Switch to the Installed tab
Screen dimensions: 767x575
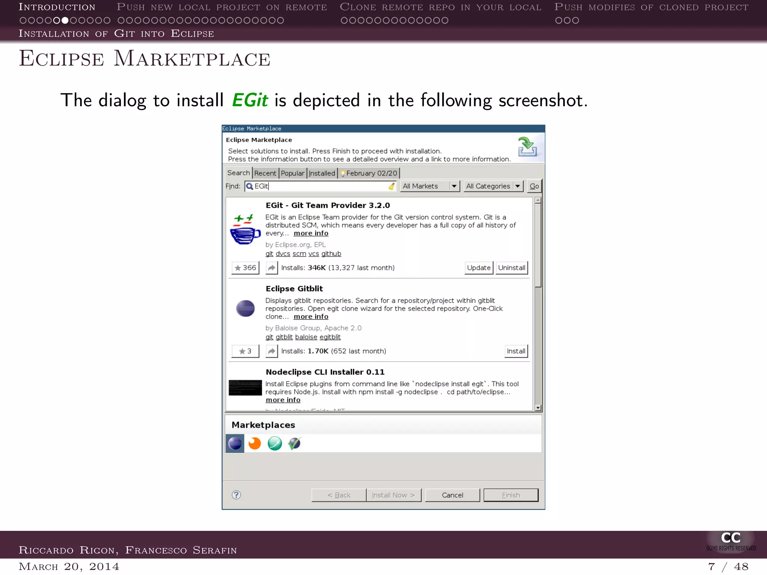pos(322,173)
